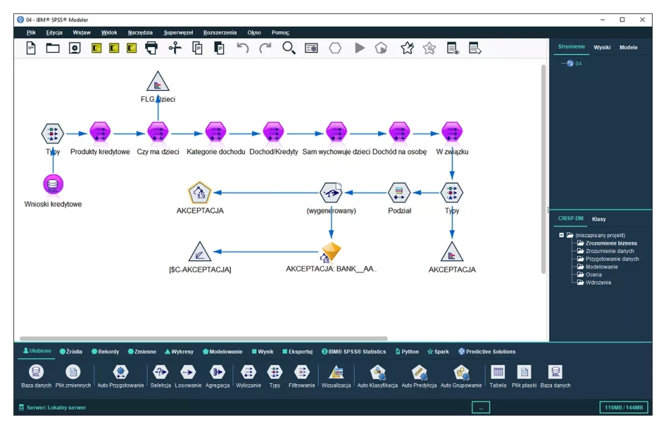This screenshot has height=429, width=666.
Task: Open the Narzędzia menu
Action: (x=140, y=33)
